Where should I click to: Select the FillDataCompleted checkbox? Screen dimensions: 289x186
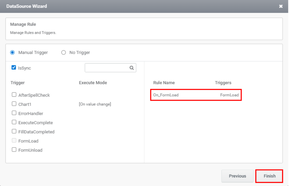(14, 131)
